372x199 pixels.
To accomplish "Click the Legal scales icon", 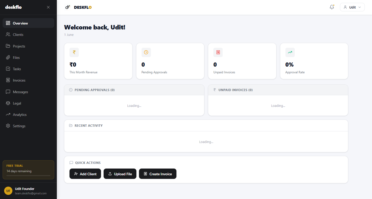I will pyautogui.click(x=8, y=103).
